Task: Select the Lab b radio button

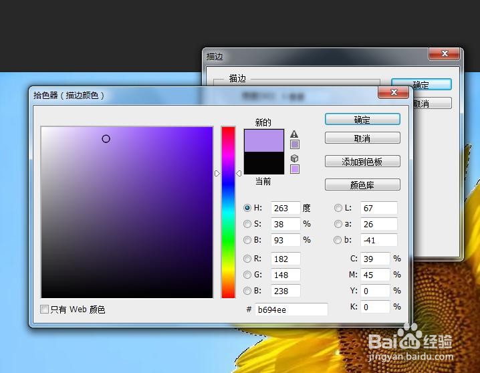Action: (x=338, y=240)
